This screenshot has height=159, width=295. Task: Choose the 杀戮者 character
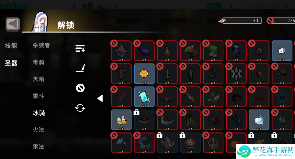click(41, 45)
